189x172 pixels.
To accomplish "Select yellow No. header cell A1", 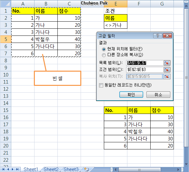I will point(23,11).
